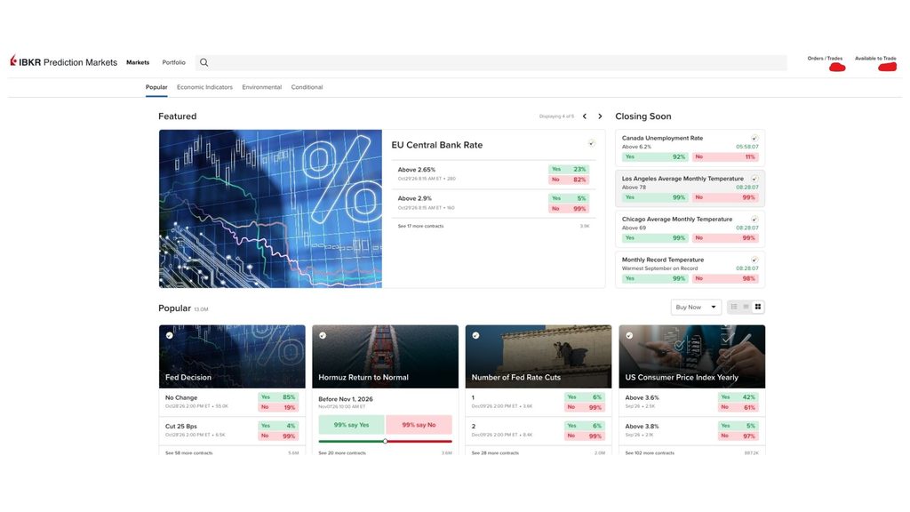Buy No 97% on CPI Above 3.8%
Image resolution: width=910 pixels, height=512 pixels.
(x=738, y=436)
